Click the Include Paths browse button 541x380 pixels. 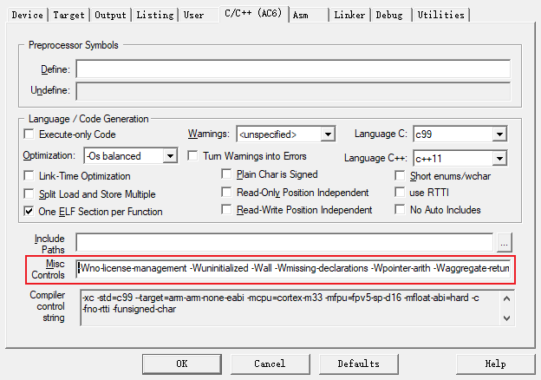point(505,242)
